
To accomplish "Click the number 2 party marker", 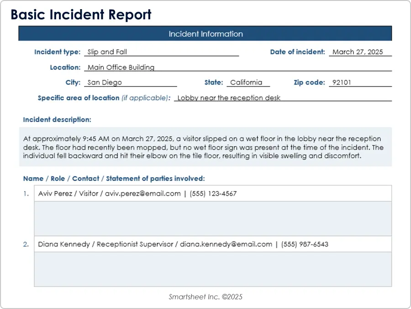I will tap(26, 244).
